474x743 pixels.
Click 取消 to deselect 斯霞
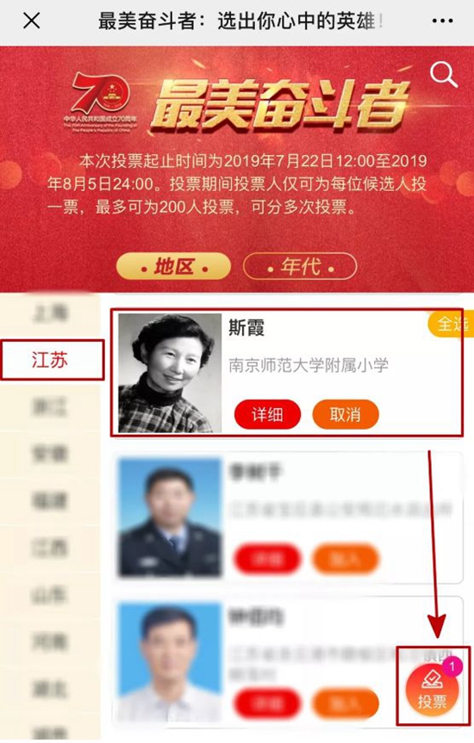click(346, 415)
